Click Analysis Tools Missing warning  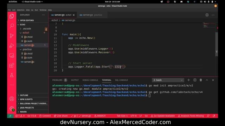coord(191,116)
